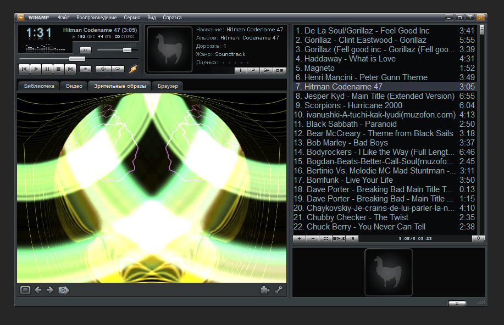
Task: Open the Вид menu
Action: click(151, 18)
